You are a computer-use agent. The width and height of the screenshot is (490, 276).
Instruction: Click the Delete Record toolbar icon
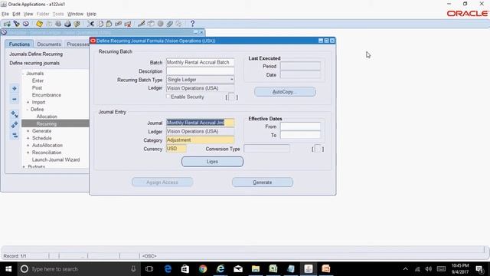pyautogui.click(x=128, y=24)
